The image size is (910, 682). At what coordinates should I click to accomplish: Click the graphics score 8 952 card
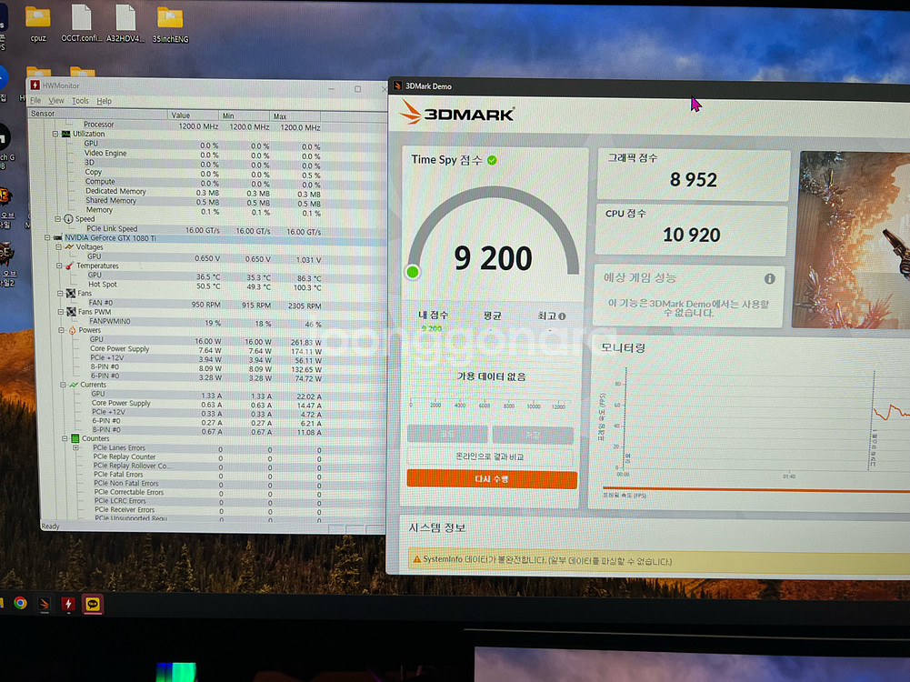click(694, 176)
